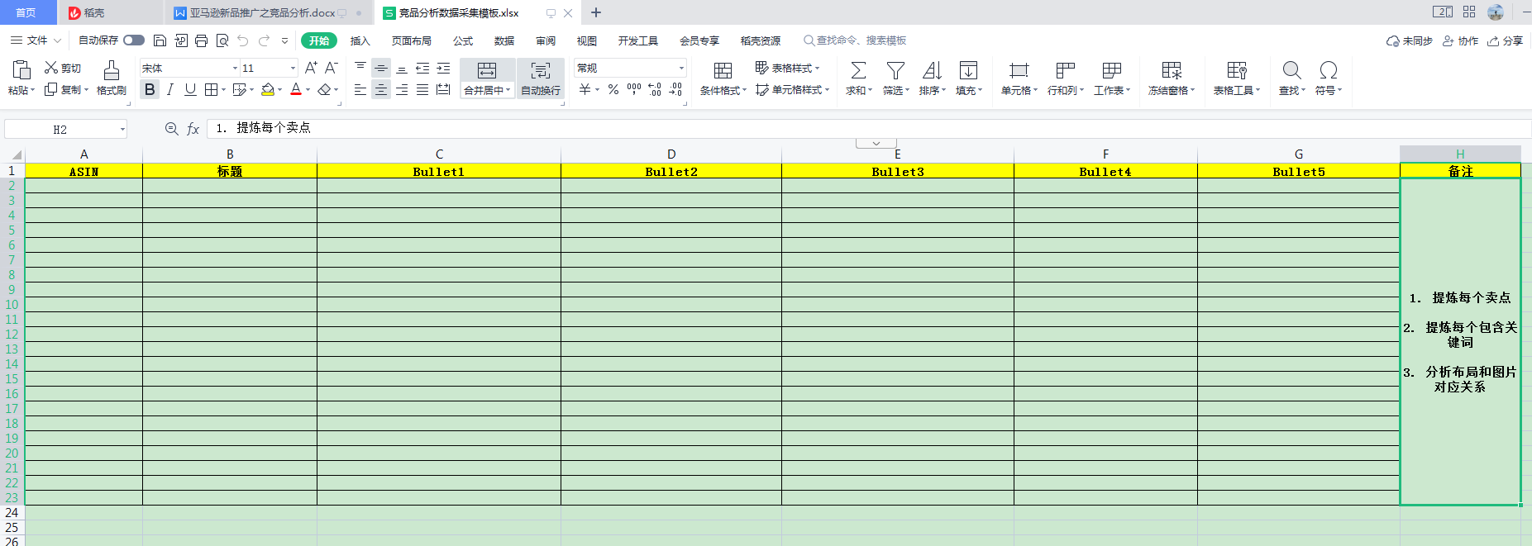Viewport: 1532px width, 546px height.
Task: Switch to the Formulas (公式) tab
Action: (x=463, y=40)
